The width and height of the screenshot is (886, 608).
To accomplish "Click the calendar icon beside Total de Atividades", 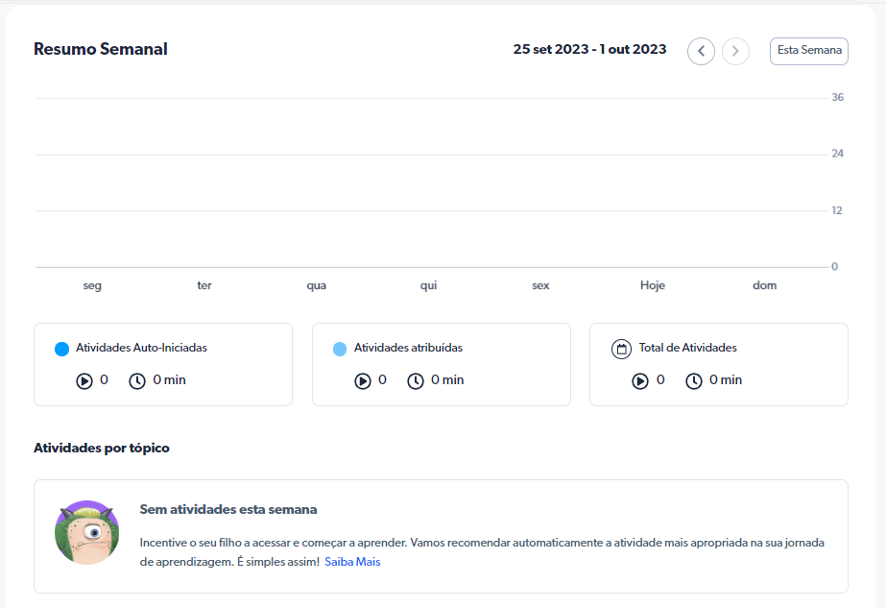I will click(x=621, y=349).
